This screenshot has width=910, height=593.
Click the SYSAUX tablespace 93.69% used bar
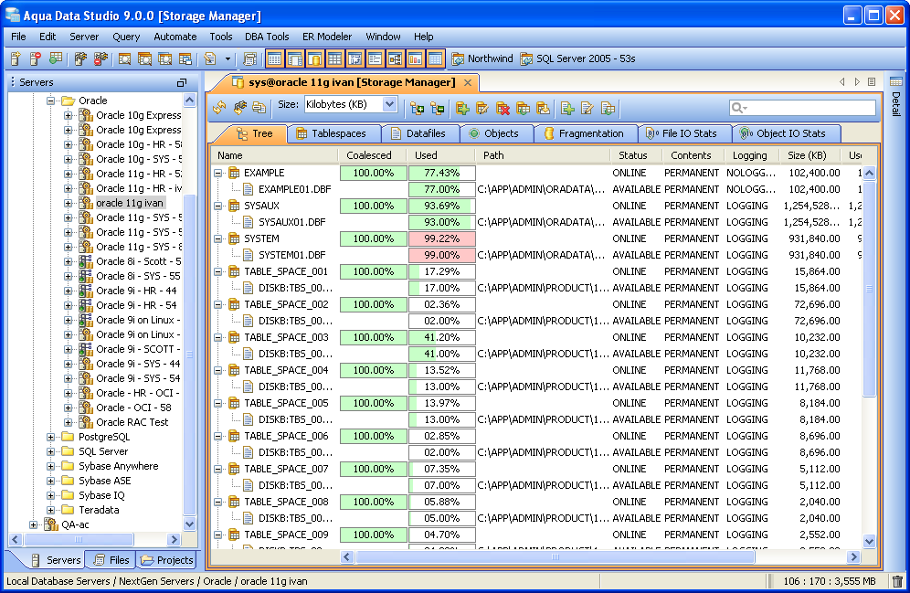pyautogui.click(x=441, y=206)
